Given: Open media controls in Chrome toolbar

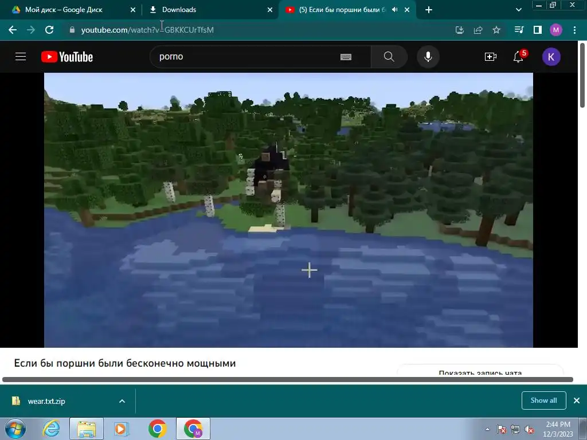Looking at the screenshot, I should tap(519, 30).
